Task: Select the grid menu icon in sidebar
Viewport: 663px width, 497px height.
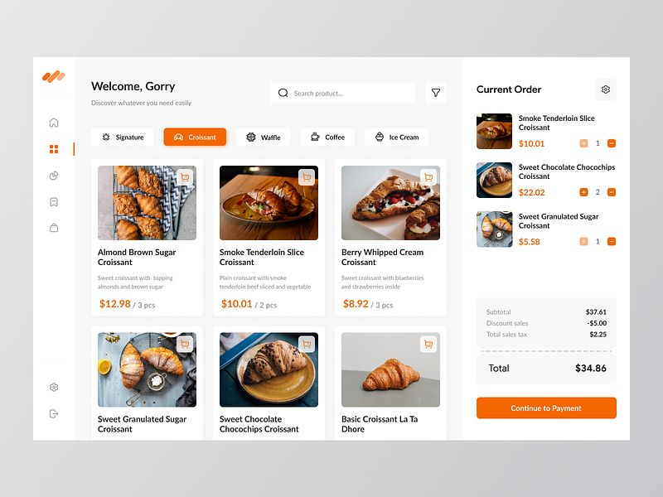Action: pyautogui.click(x=54, y=149)
